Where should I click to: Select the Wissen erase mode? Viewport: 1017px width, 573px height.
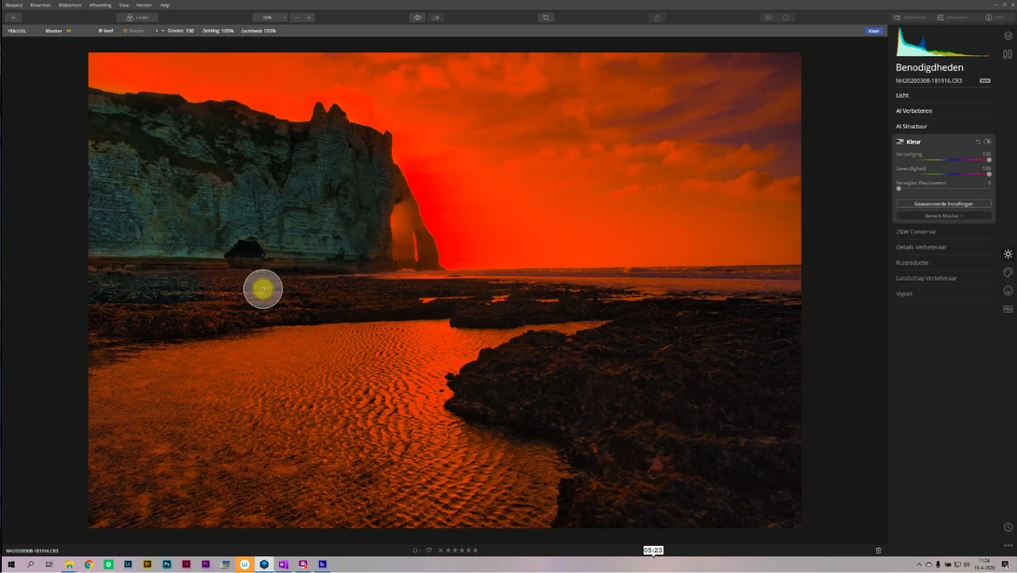[x=133, y=31]
